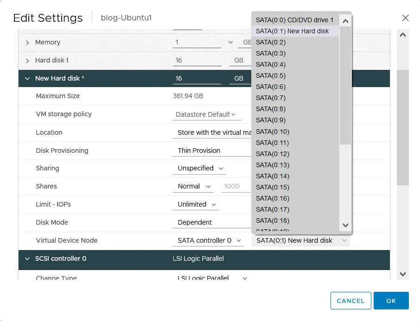Click the CANCEL button
The width and height of the screenshot is (420, 321).
[x=350, y=301]
